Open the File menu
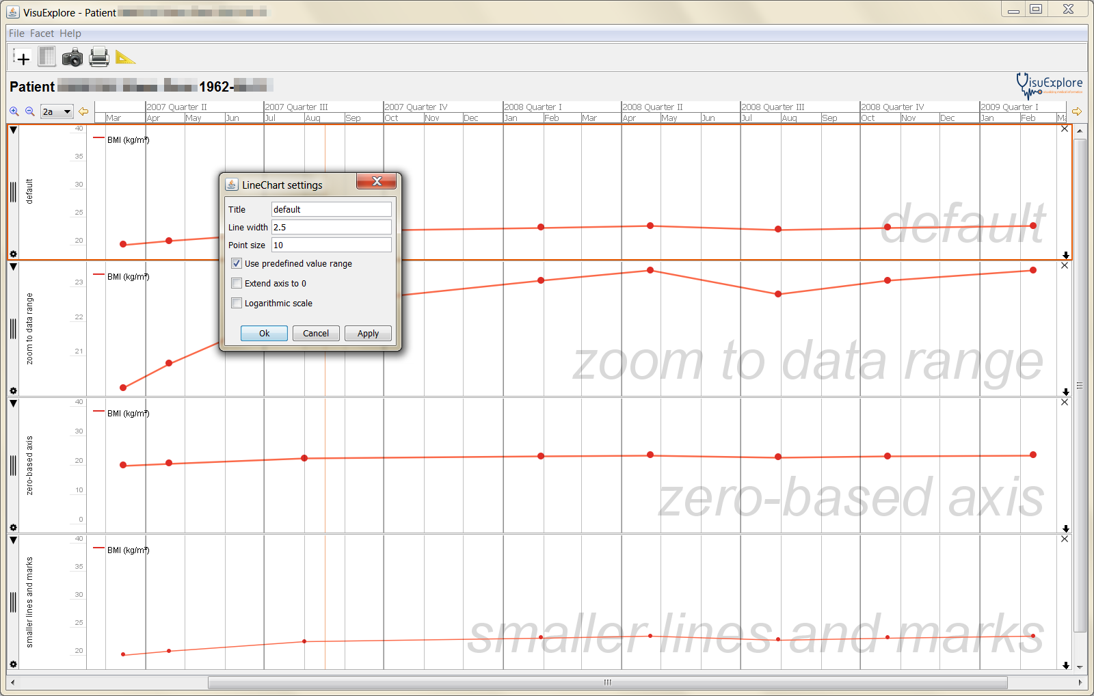The width and height of the screenshot is (1094, 696). [16, 34]
